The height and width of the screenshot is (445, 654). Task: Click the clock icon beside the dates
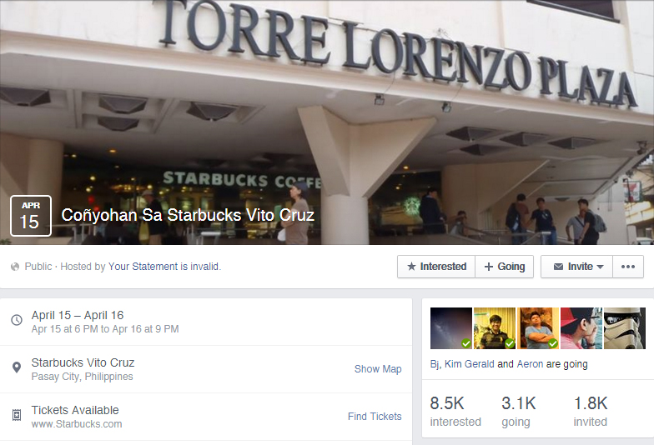point(17,320)
